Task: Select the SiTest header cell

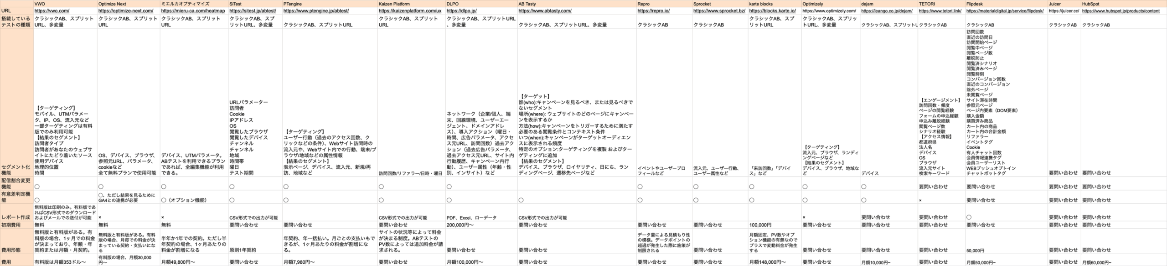Action: point(255,4)
